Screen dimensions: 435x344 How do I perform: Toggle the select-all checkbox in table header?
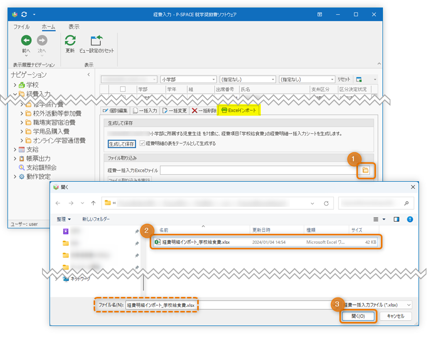click(x=123, y=89)
